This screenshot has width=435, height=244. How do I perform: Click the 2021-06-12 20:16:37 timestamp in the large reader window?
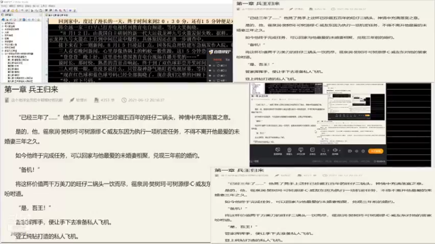tap(146, 100)
